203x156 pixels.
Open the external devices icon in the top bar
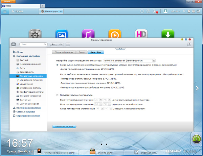tap(148, 11)
